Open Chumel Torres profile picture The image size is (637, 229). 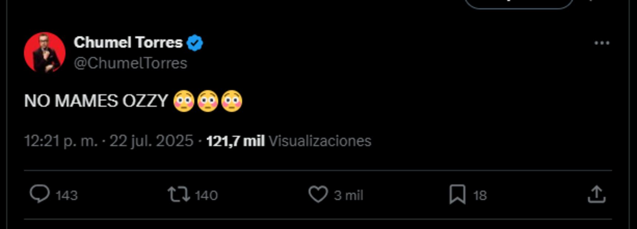coord(45,52)
